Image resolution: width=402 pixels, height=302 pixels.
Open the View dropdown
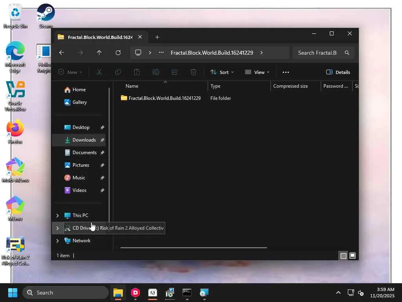[x=257, y=72]
